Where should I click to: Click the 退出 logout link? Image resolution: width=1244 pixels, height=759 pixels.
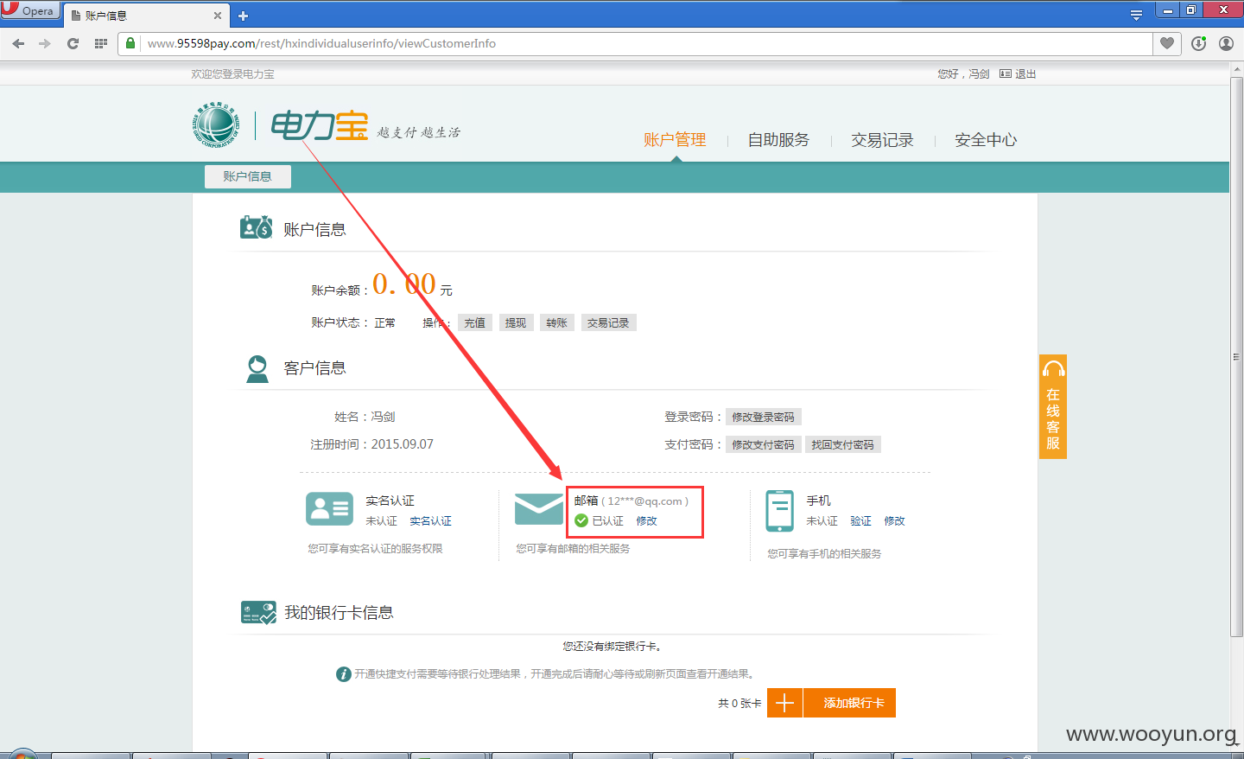click(1025, 74)
